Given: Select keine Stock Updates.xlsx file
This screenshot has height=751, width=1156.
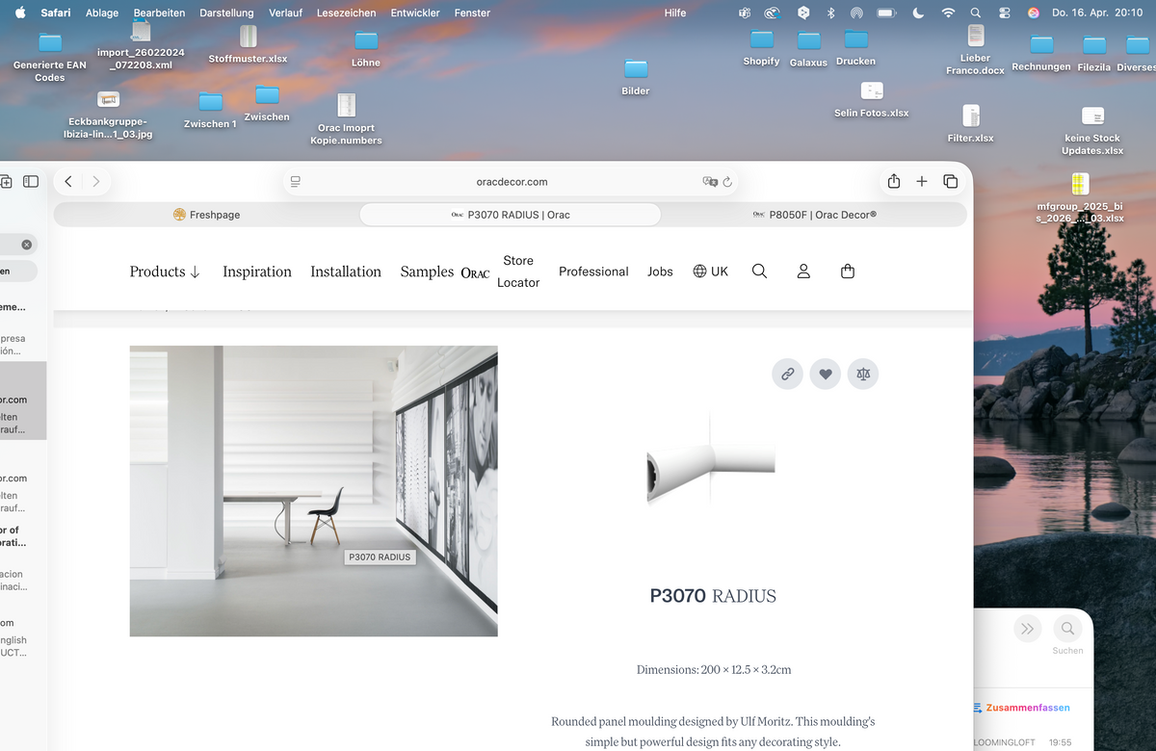Looking at the screenshot, I should tap(1092, 130).
